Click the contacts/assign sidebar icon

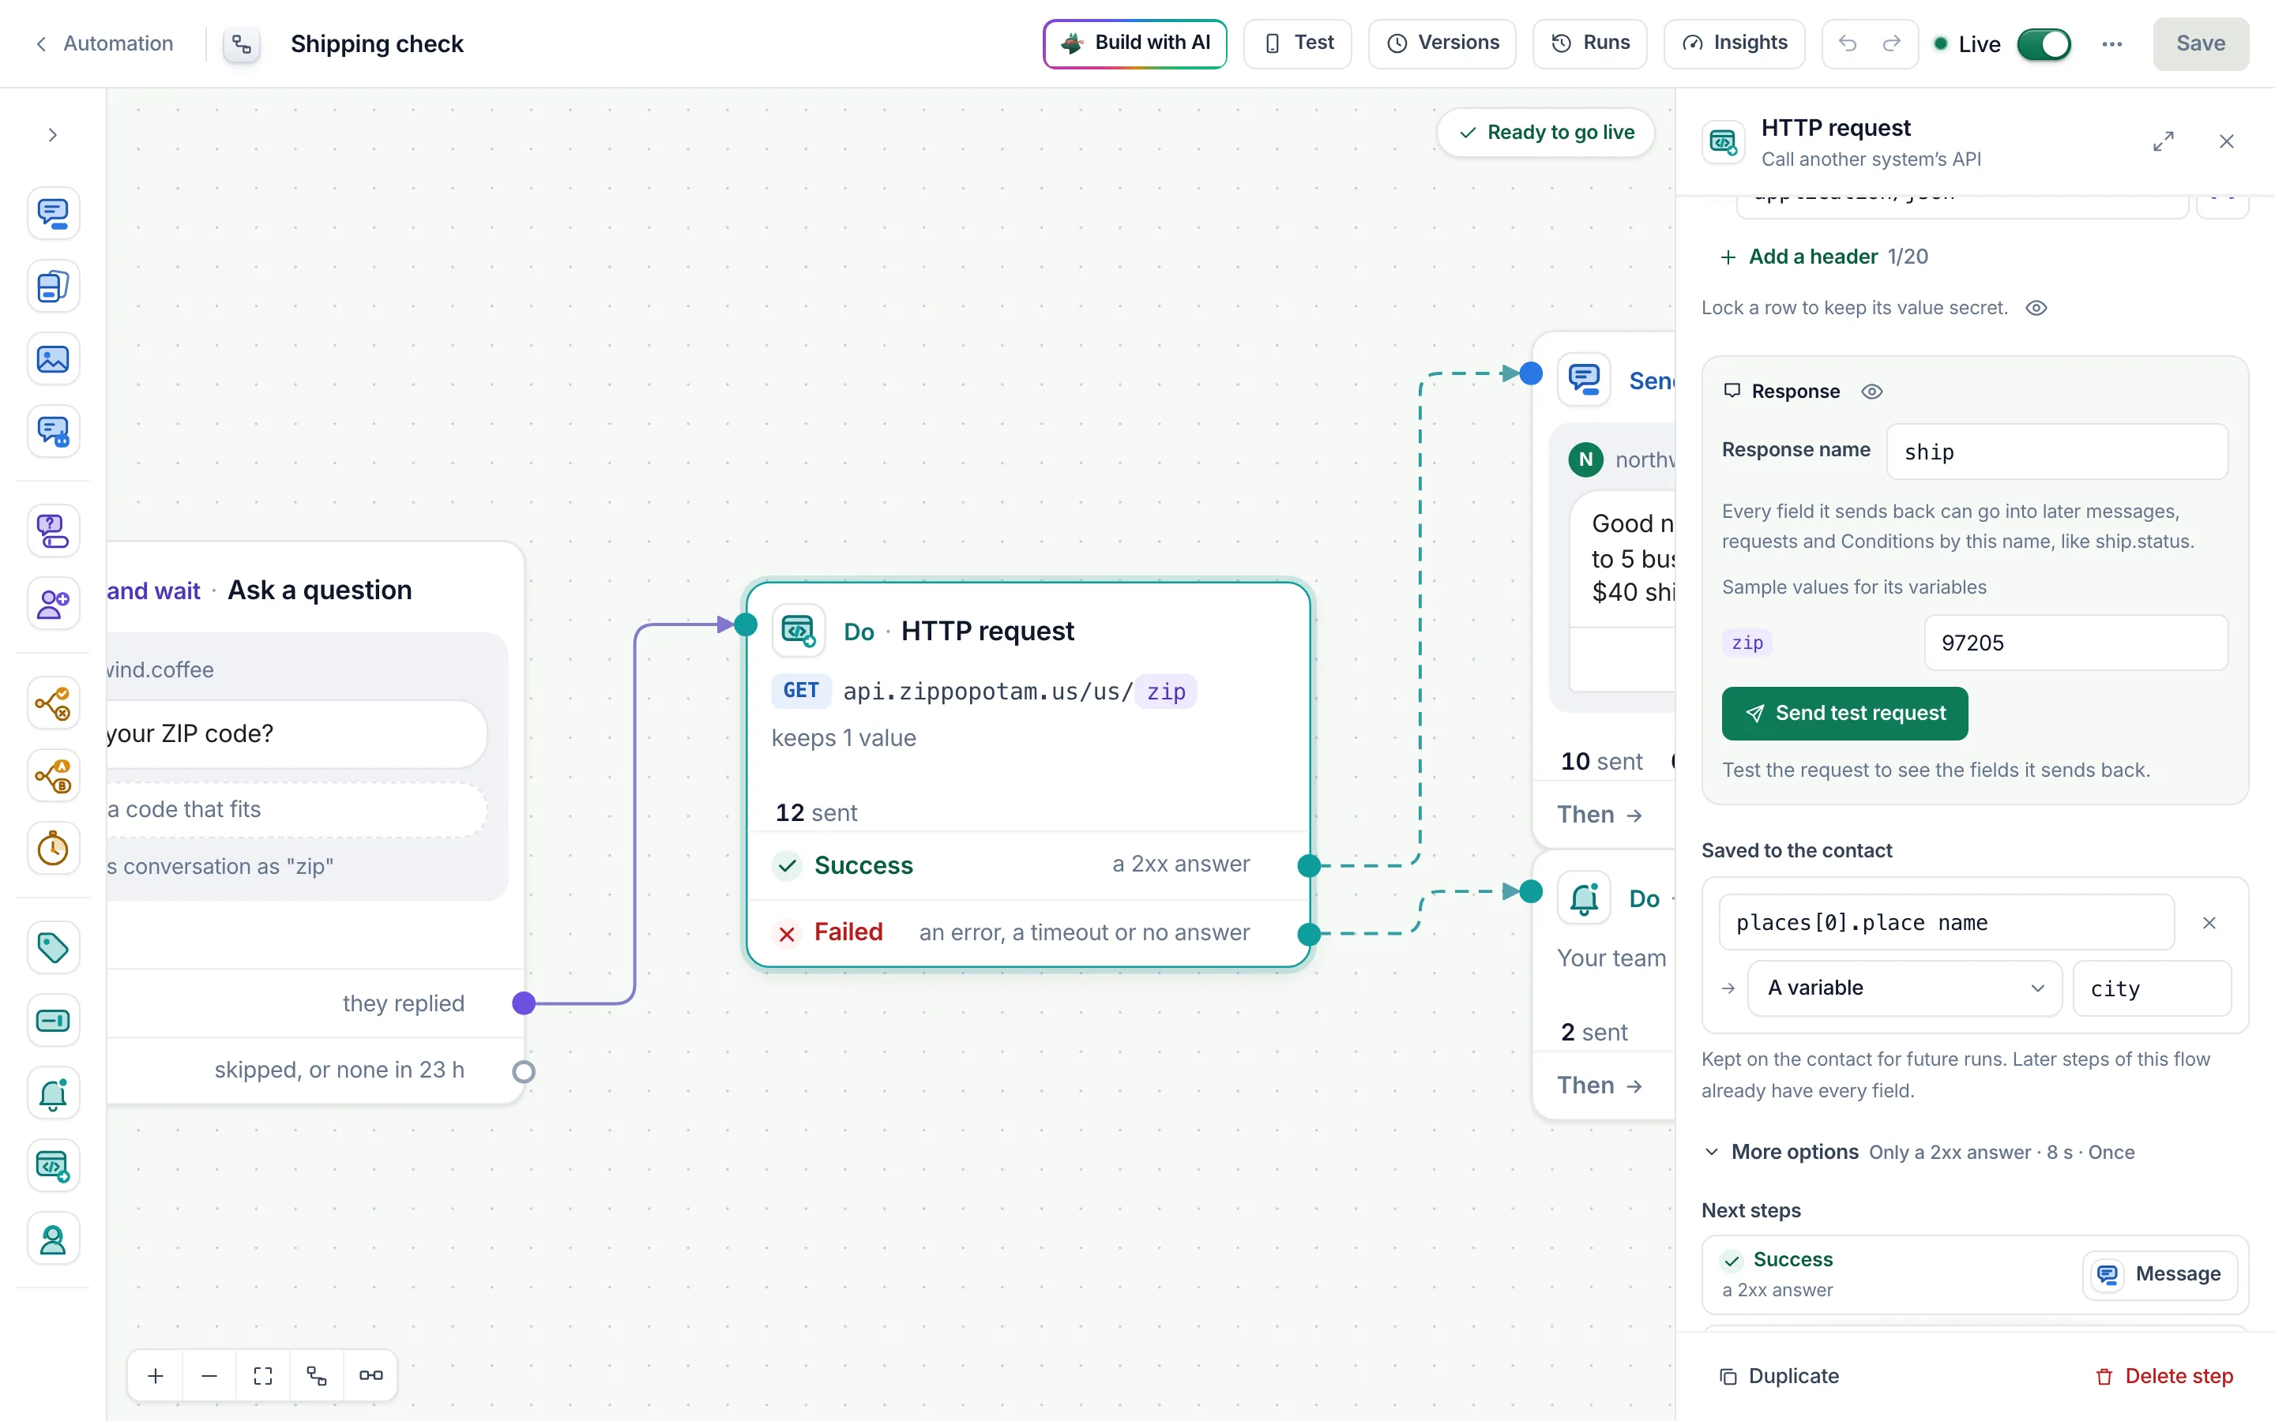[x=53, y=603]
